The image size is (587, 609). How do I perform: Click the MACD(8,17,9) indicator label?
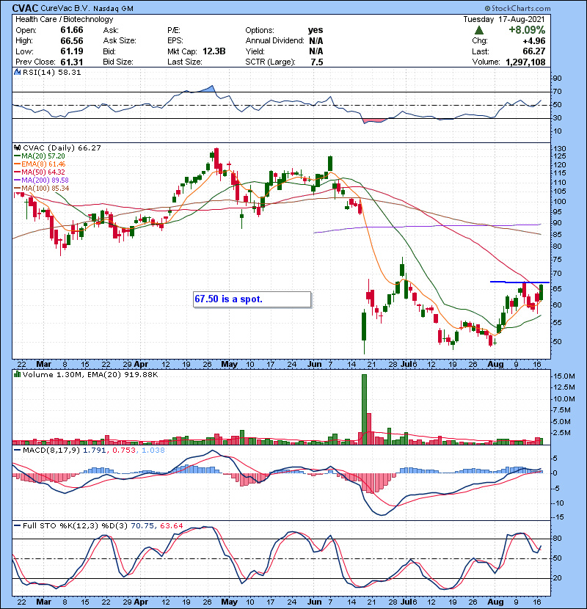tap(51, 451)
